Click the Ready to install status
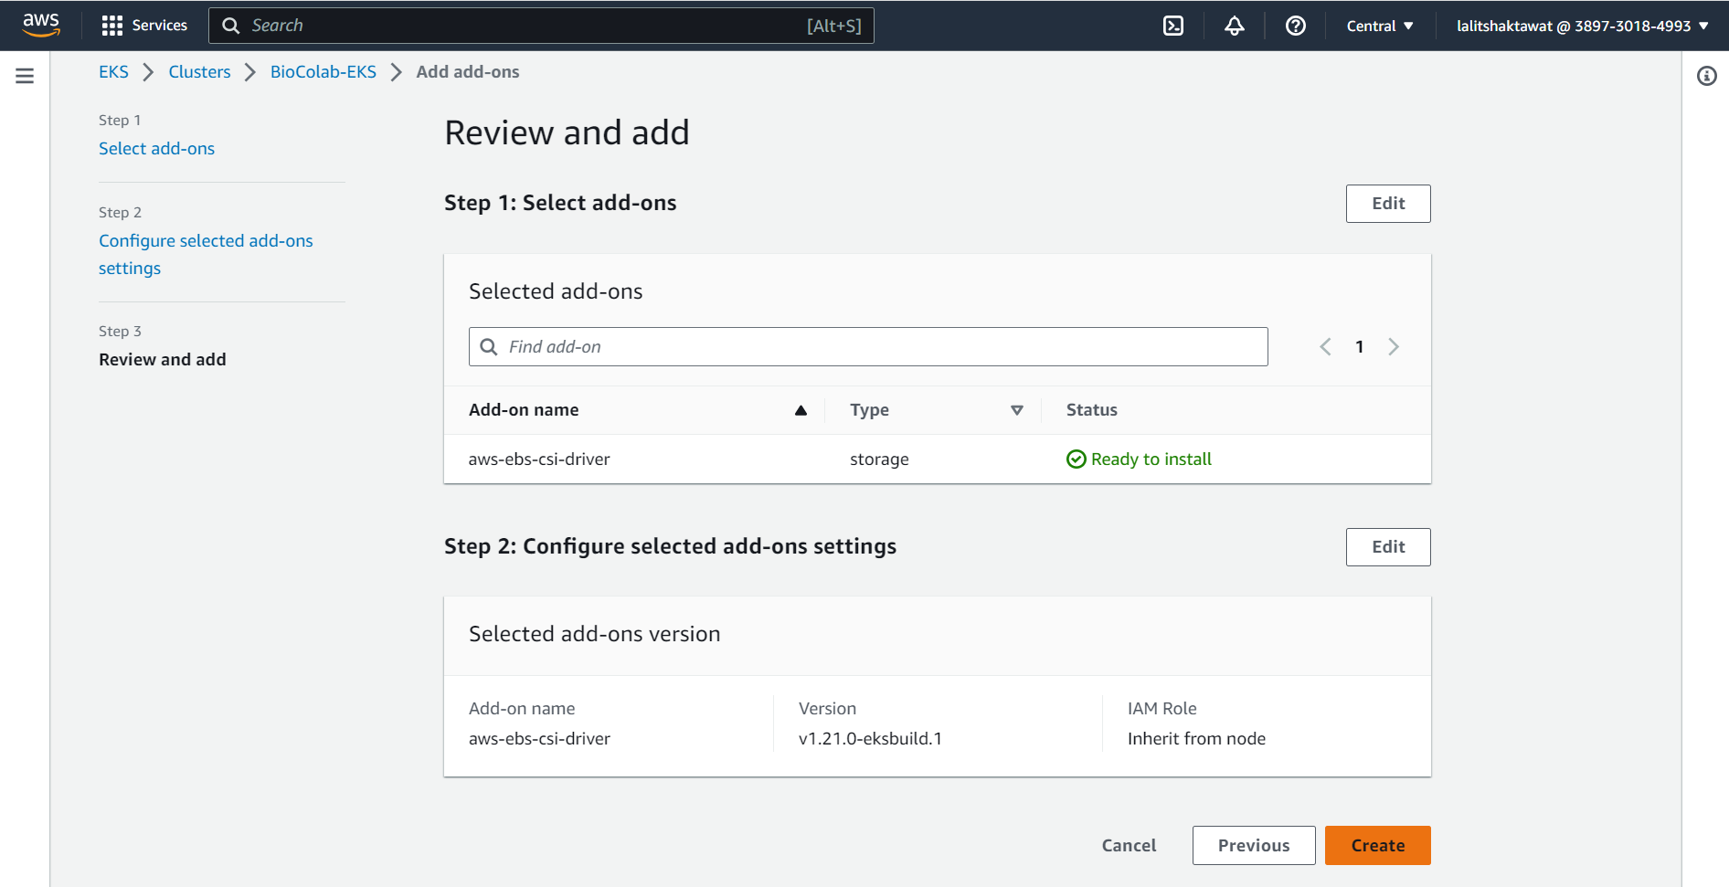Screen dimensions: 1729x887 [1139, 459]
